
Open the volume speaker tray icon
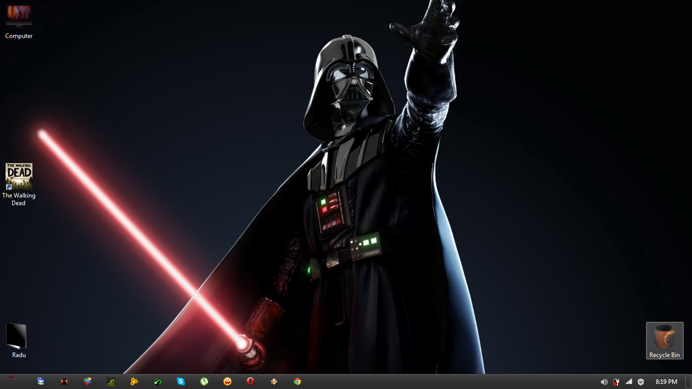click(604, 382)
